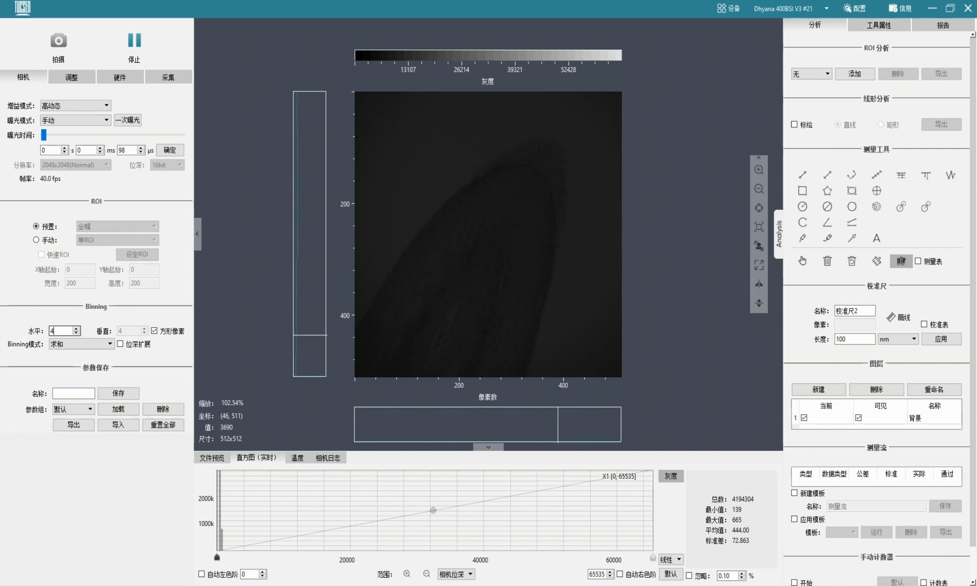Image resolution: width=977 pixels, height=586 pixels.
Task: Click the horizontal flip image icon
Action: pos(759,284)
